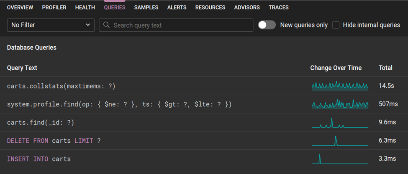
Task: Select the DELETE FROM carts LIMIT query
Action: pyautogui.click(x=54, y=141)
